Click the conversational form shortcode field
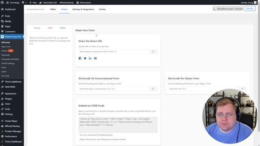The image size is (260, 146). (x=114, y=89)
